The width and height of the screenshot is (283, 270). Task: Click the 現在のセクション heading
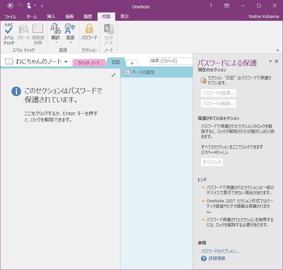click(x=212, y=70)
